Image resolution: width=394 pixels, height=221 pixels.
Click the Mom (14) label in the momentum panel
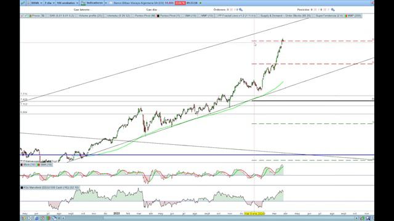[29, 165]
